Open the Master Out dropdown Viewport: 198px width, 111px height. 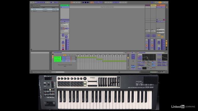click(161, 32)
